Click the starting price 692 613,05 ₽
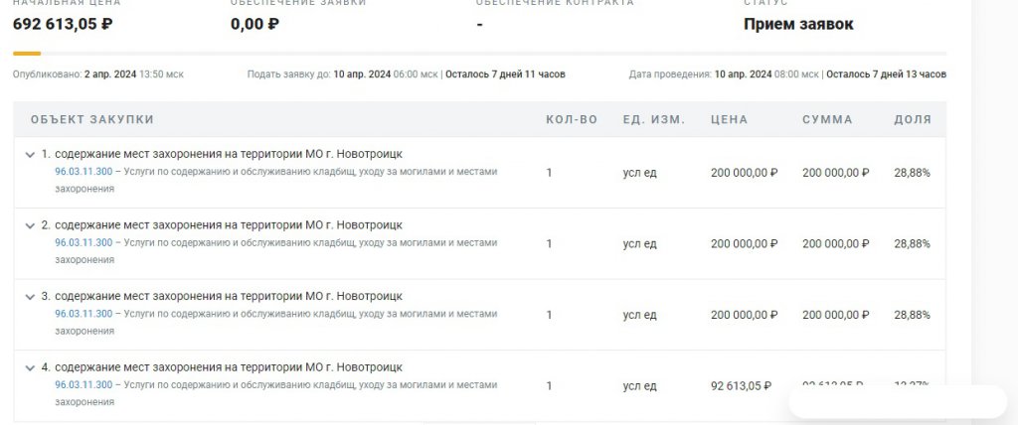1018x425 pixels. [63, 24]
